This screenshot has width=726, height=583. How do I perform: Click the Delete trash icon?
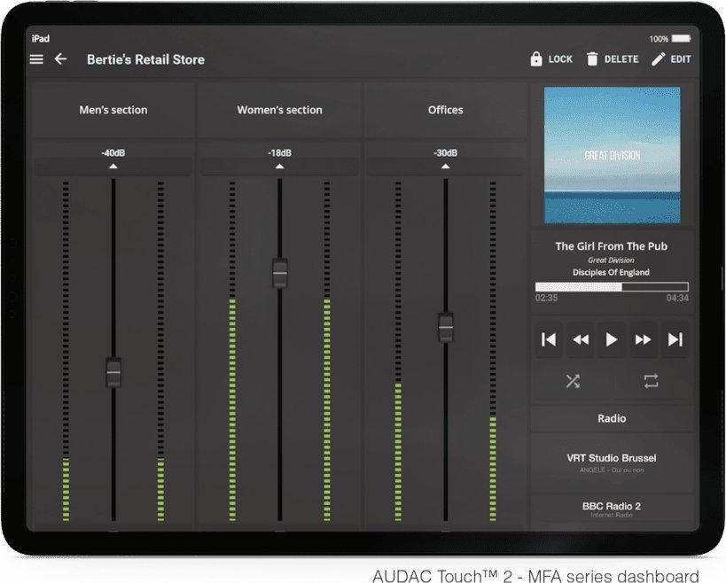[593, 59]
